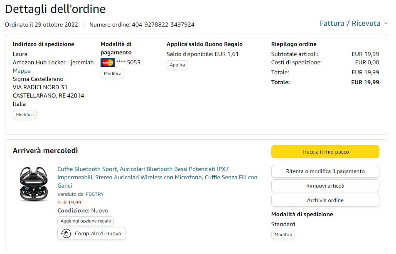Click the Mastercard payment card logo

tap(107, 63)
